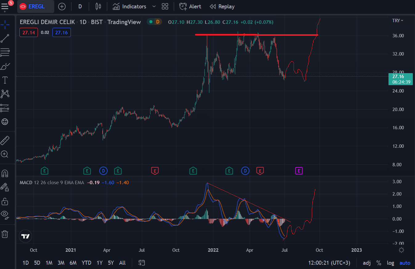Select the 1M time range
Screen dimensions: 415x269
point(49,263)
